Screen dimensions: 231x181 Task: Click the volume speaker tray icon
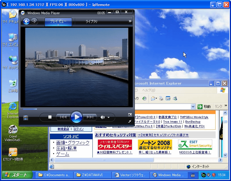pos(209,175)
